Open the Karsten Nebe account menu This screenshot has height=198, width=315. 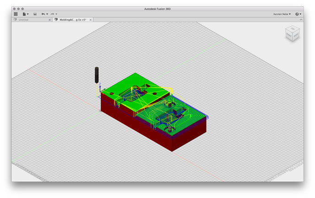coord(282,14)
